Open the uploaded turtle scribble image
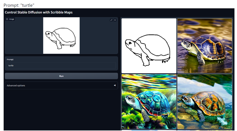237x131 pixels. (x=61, y=35)
